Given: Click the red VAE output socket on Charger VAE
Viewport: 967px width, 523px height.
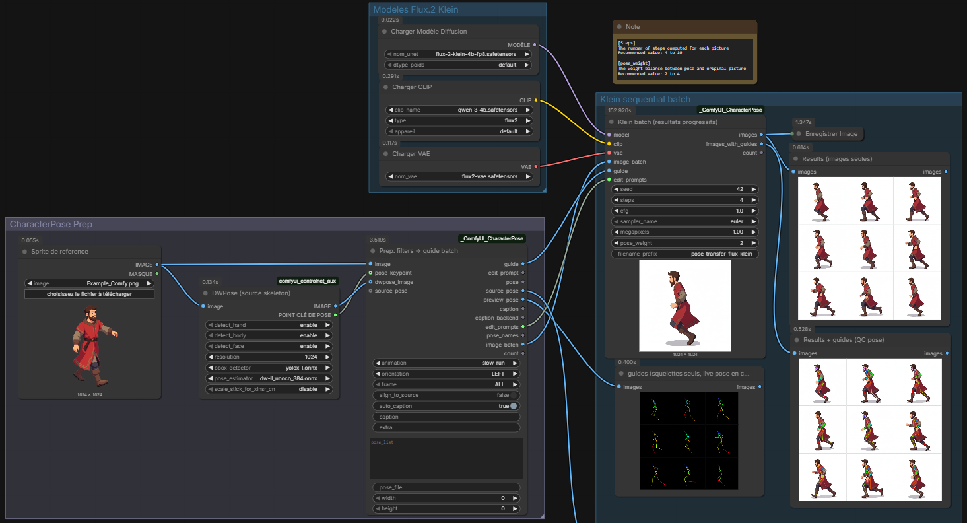Looking at the screenshot, I should (x=535, y=167).
